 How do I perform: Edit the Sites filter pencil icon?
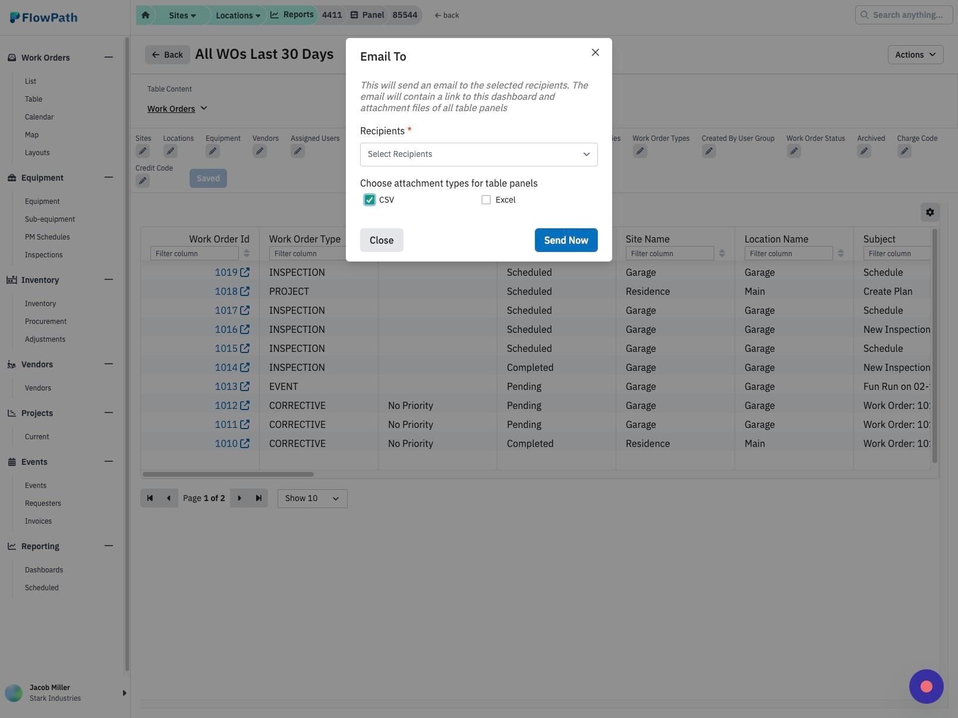(x=143, y=152)
